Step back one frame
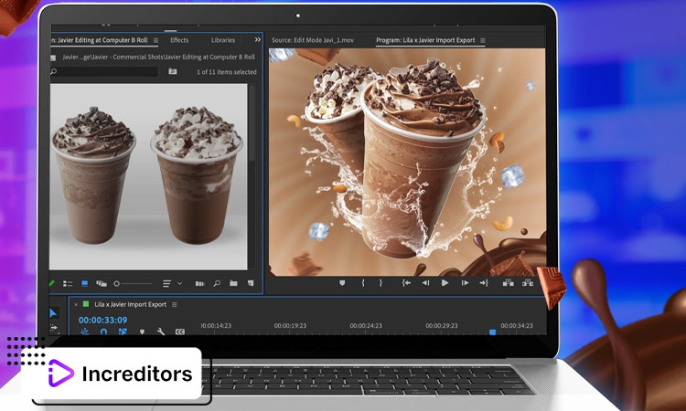The width and height of the screenshot is (686, 411). pos(425,283)
